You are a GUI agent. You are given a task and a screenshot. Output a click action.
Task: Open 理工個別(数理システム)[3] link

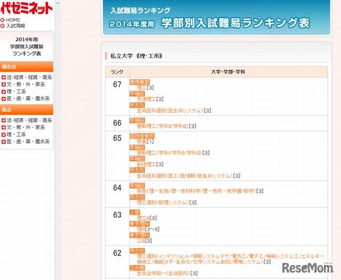(167, 202)
